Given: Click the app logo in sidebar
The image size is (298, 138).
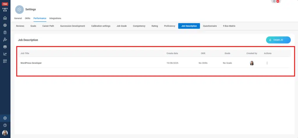Looking at the screenshot, I should click(5, 10).
